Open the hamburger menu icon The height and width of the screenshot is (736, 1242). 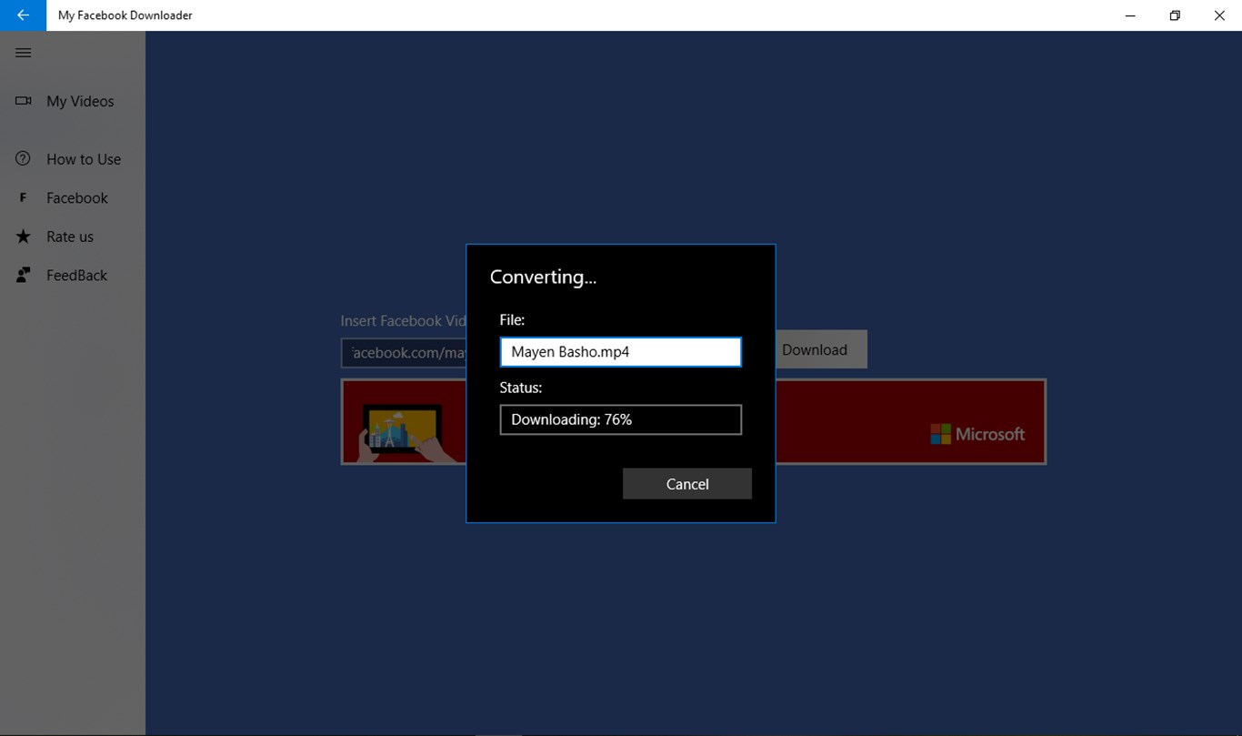[x=24, y=53]
